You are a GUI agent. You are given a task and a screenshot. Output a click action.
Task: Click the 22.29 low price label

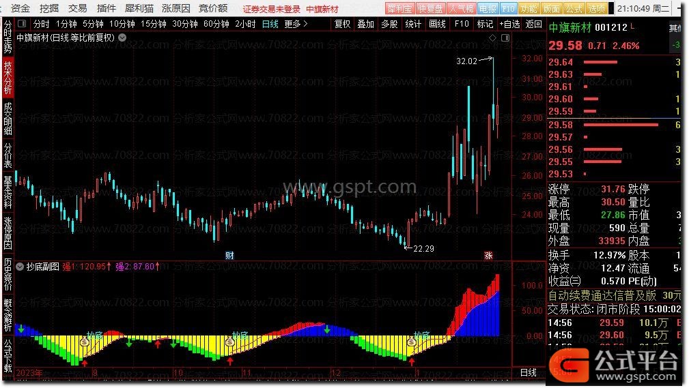(x=423, y=249)
